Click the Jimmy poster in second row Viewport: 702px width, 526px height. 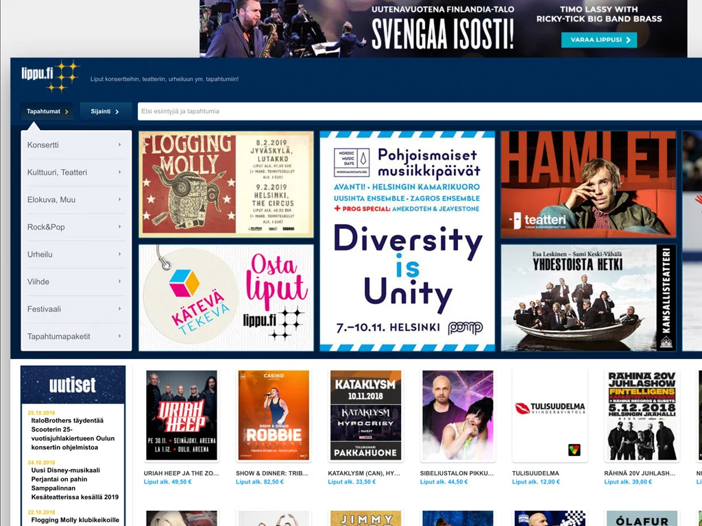pos(366,518)
